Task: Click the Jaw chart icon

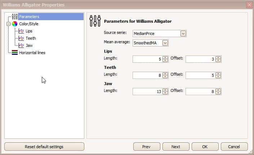Action: click(x=21, y=45)
